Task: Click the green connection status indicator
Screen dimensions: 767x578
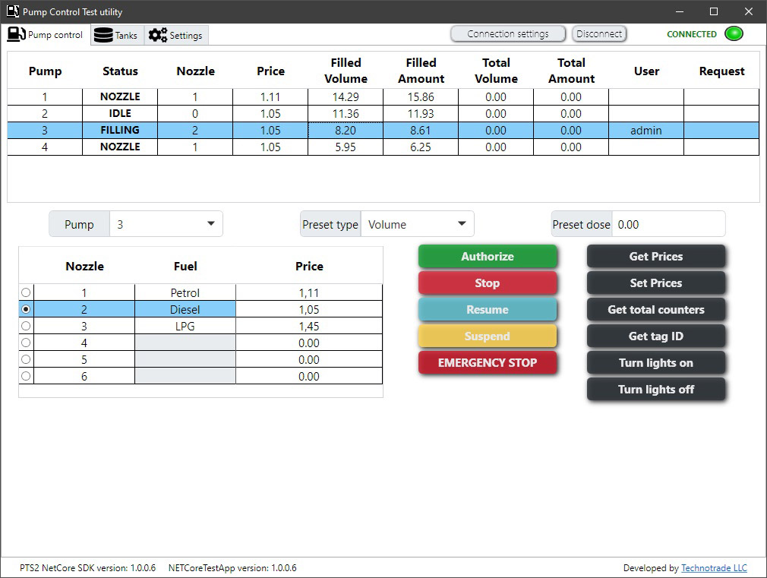Action: click(734, 33)
